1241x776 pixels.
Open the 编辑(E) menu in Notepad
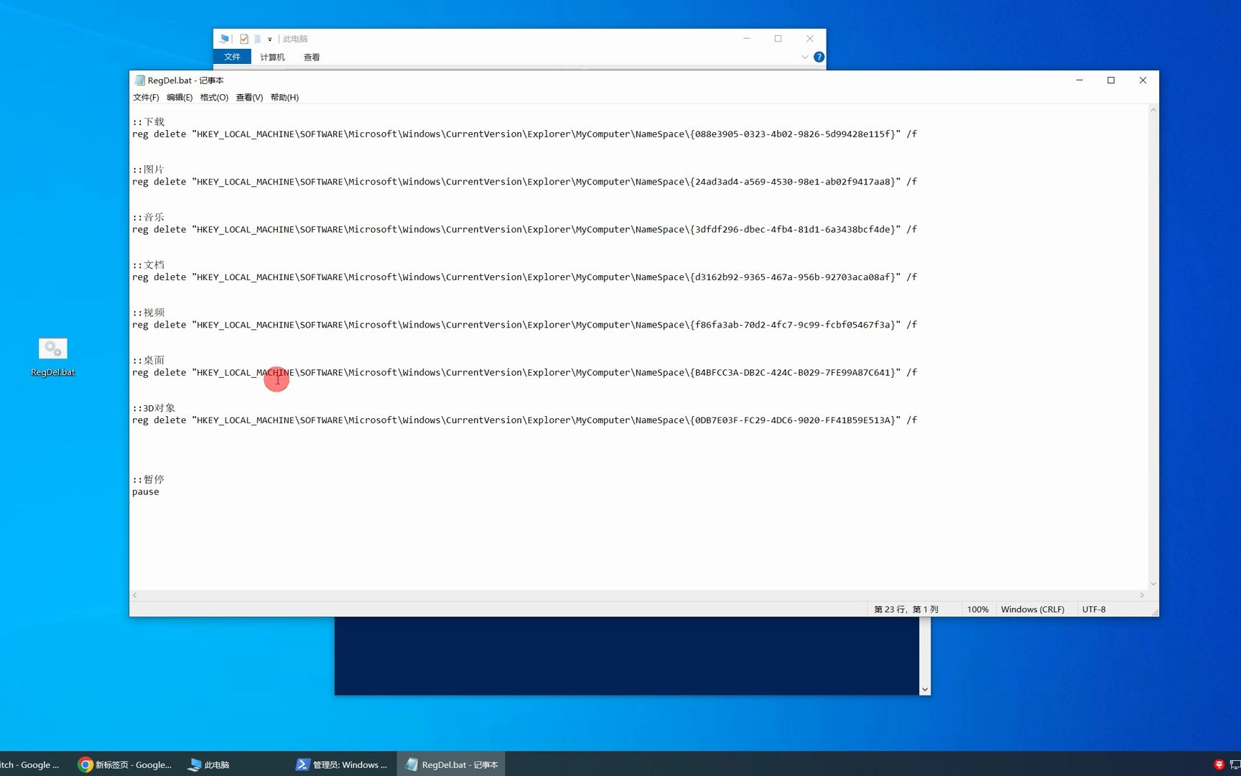180,97
